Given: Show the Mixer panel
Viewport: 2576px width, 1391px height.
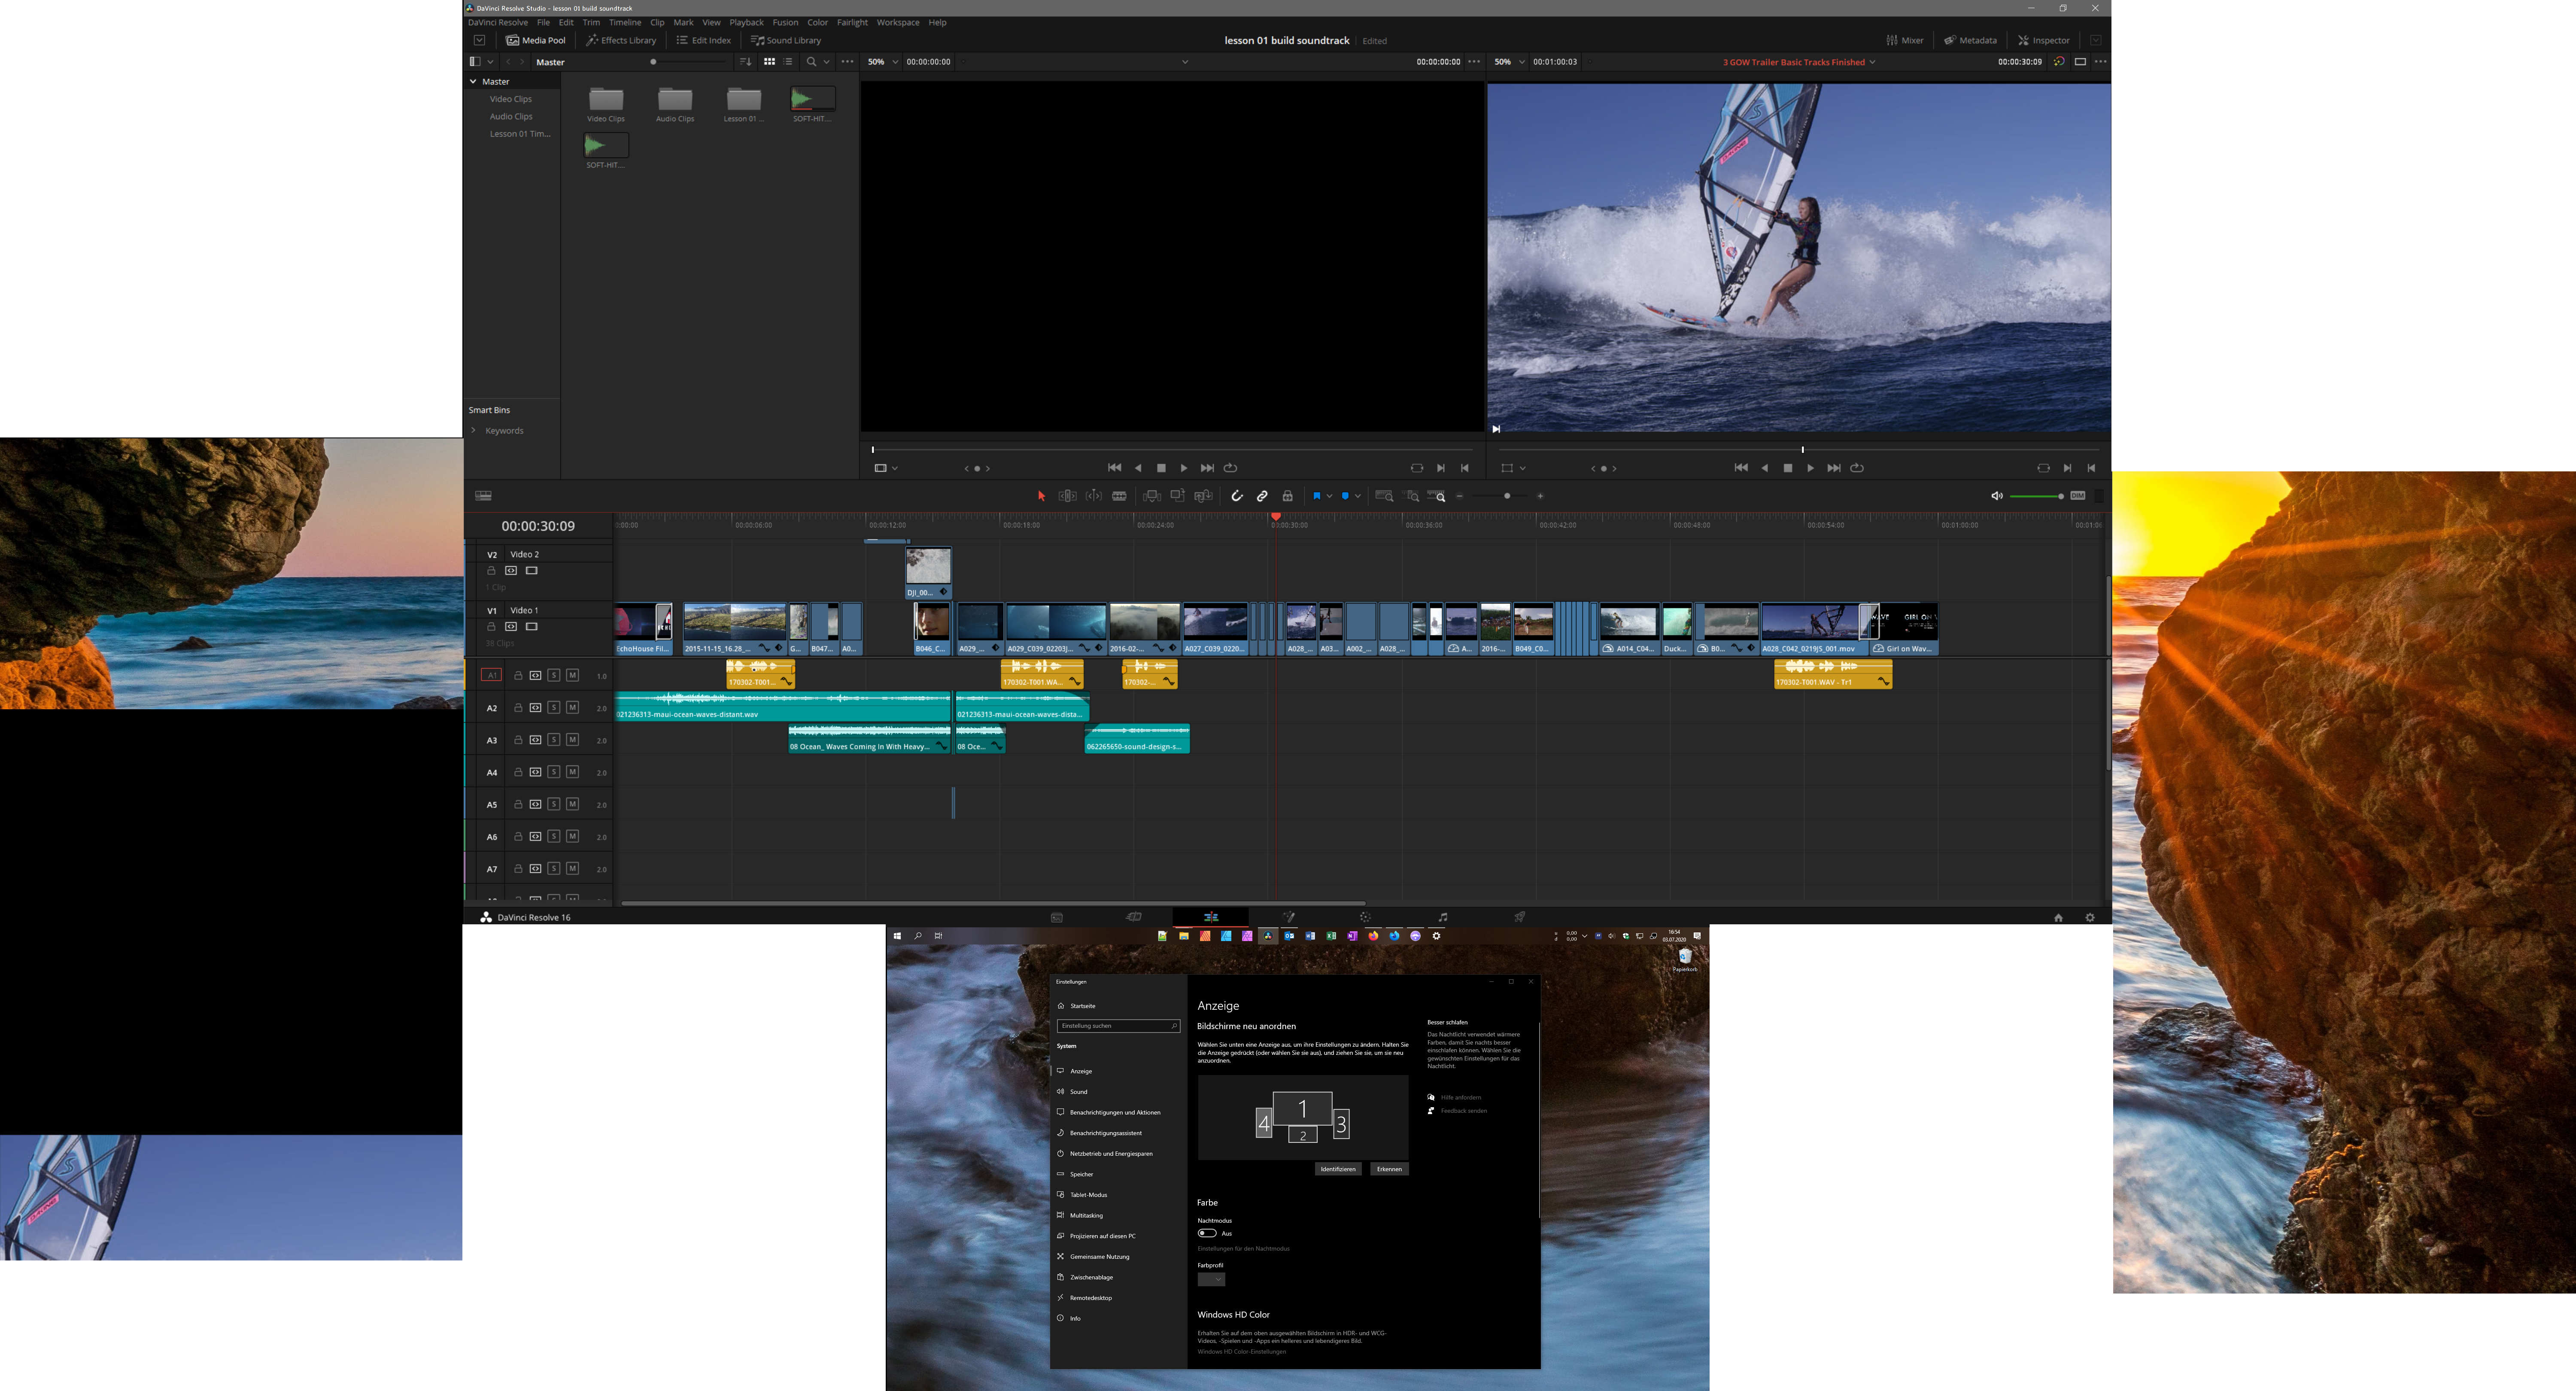Looking at the screenshot, I should (x=1905, y=40).
